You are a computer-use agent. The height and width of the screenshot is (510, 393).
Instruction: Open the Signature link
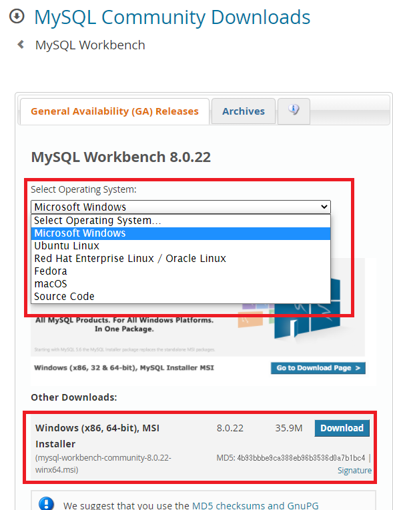[354, 470]
